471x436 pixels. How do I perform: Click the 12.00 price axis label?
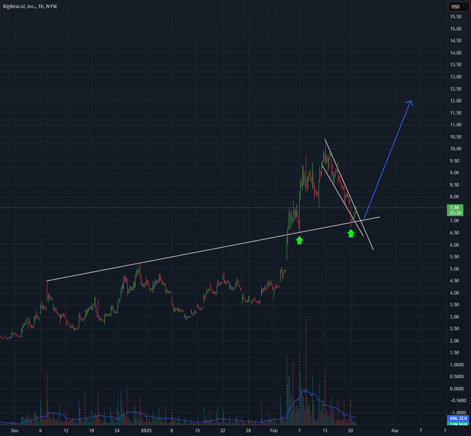tap(455, 101)
